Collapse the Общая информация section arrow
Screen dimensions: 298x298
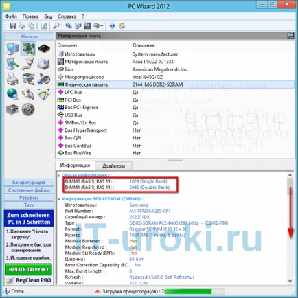tap(59, 176)
